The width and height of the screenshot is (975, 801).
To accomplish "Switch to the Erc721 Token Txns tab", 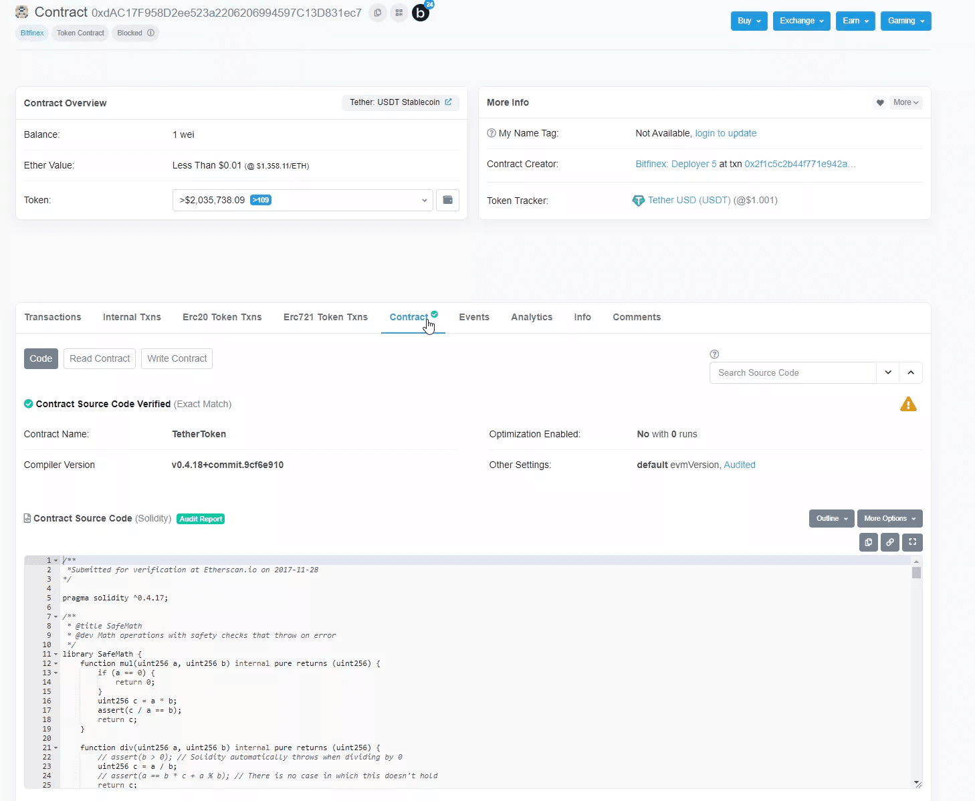I will point(326,318).
